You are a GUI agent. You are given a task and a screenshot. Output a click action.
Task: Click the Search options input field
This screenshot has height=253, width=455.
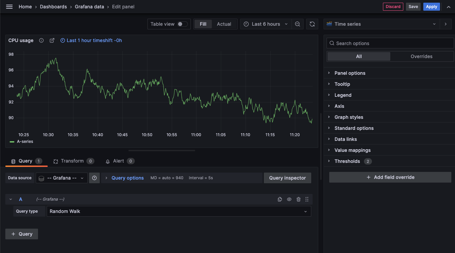(x=390, y=43)
